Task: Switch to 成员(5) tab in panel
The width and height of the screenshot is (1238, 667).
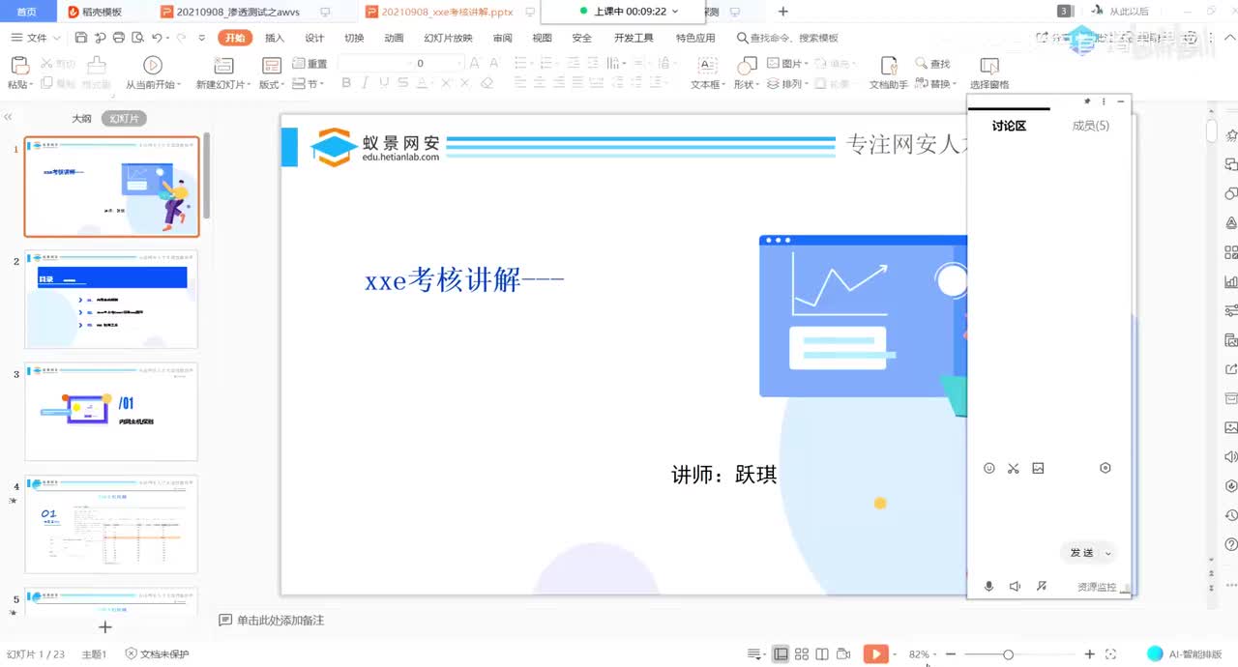Action: [1091, 126]
